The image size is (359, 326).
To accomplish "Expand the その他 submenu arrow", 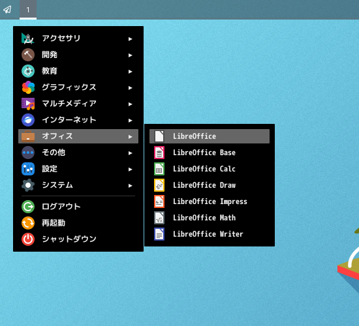I will pos(131,153).
